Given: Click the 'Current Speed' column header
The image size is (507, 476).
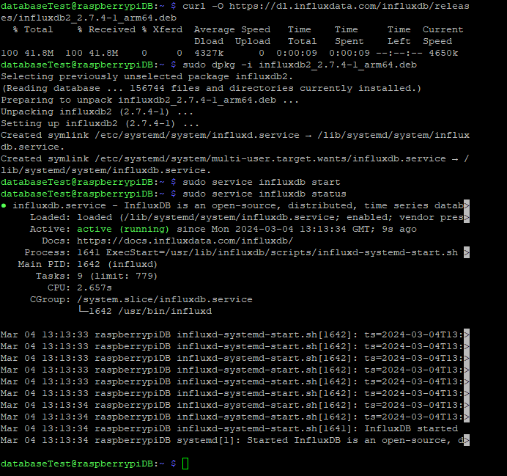Looking at the screenshot, I should click(x=443, y=35).
